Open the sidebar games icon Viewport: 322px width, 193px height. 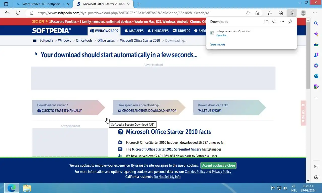coord(316,55)
